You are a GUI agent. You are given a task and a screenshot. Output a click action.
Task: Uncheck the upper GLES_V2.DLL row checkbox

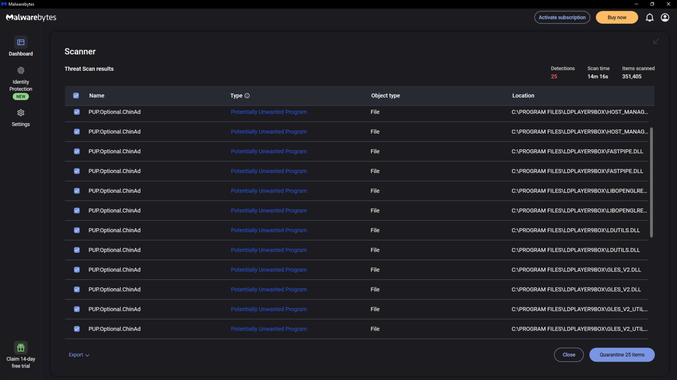pos(77,270)
